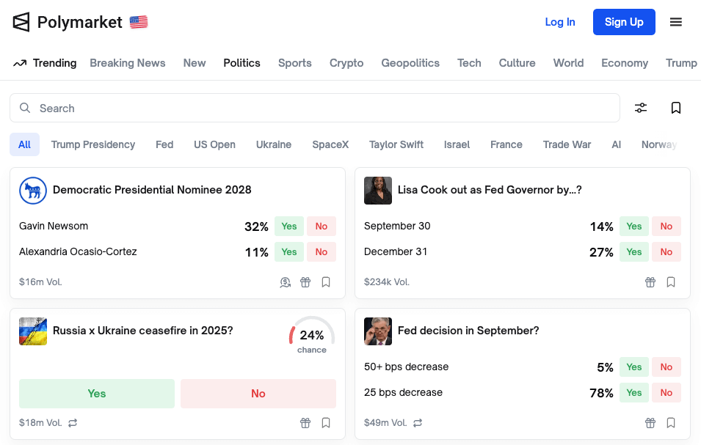Click the Log In link
The height and width of the screenshot is (445, 701).
pyautogui.click(x=560, y=22)
